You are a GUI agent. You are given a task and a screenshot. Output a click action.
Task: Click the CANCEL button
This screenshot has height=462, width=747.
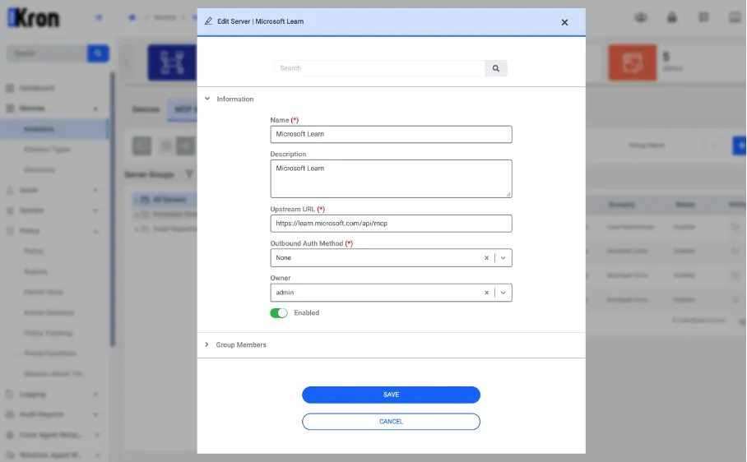(x=391, y=422)
